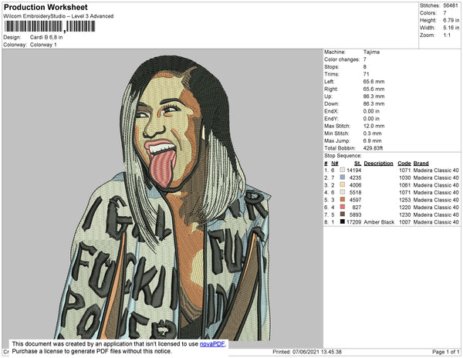Open the novaPDF hyperlink

[212, 344]
